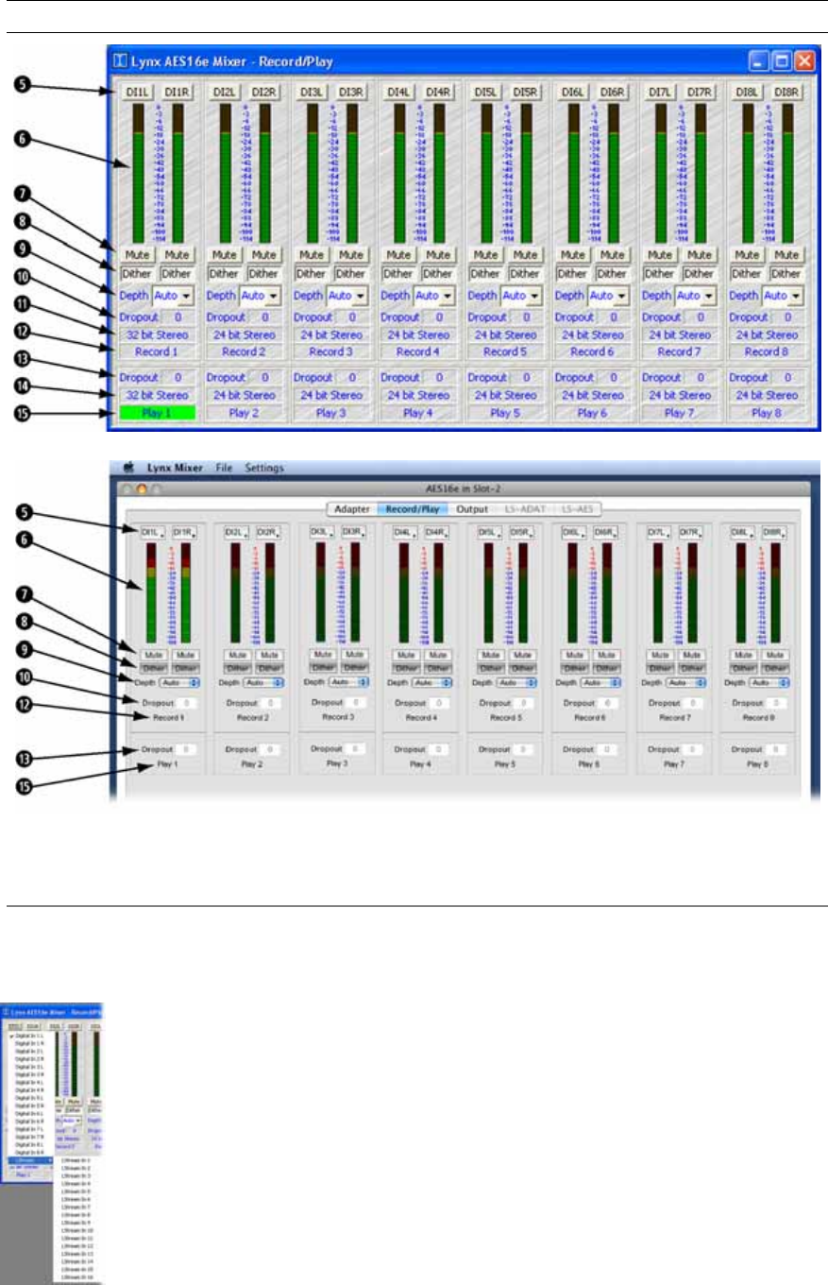Screen dimensions: 828x1285
Task: Toggle Dither for DI4L in the Windows mixer
Action: pyautogui.click(x=397, y=273)
